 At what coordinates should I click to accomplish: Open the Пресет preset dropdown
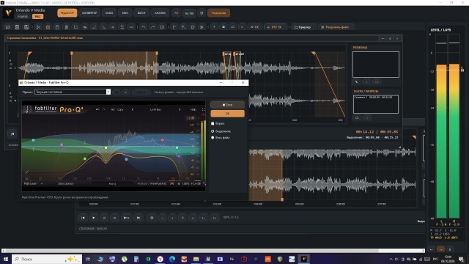pos(73,92)
